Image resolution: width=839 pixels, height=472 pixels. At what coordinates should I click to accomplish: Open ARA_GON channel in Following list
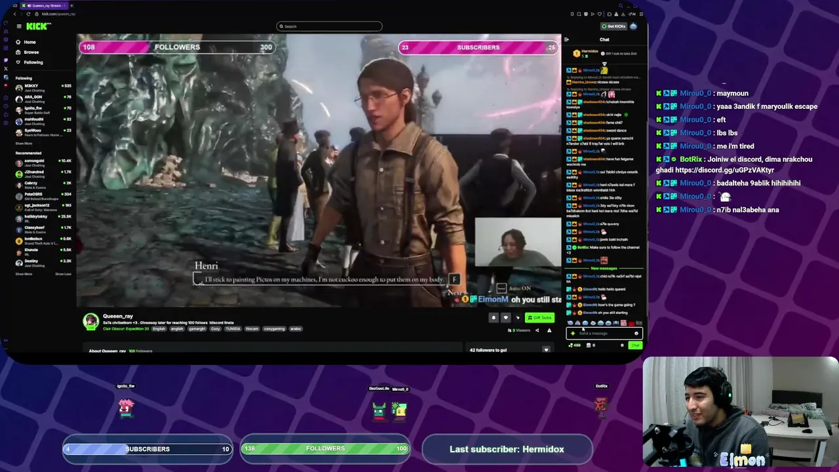coord(43,99)
